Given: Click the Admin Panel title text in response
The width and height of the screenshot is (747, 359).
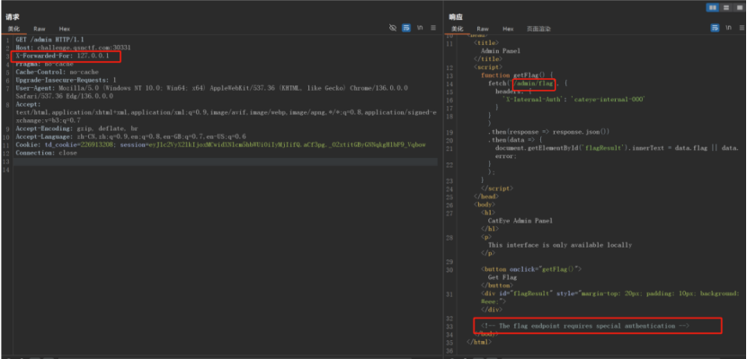Looking at the screenshot, I should (x=501, y=51).
